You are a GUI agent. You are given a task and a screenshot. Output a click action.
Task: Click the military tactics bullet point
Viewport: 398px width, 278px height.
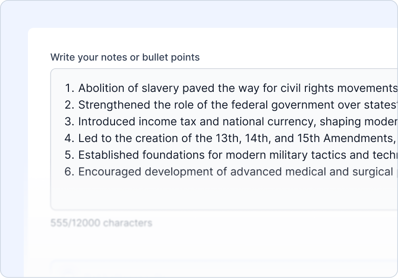186,155
